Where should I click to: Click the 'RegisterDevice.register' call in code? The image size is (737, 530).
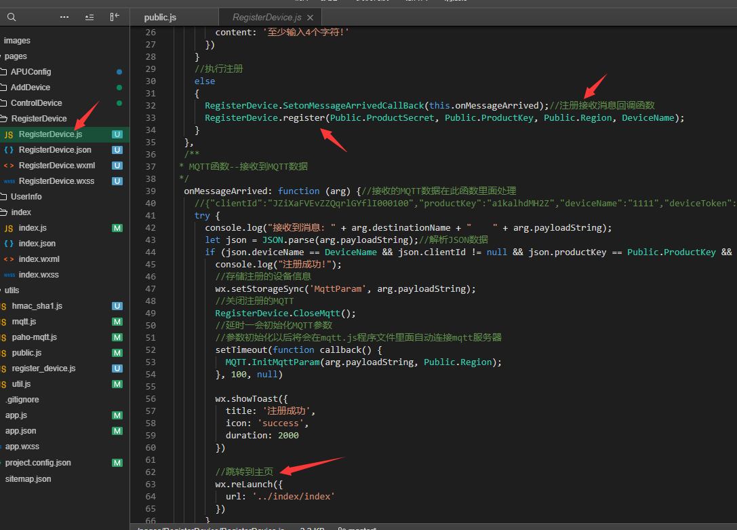point(264,117)
